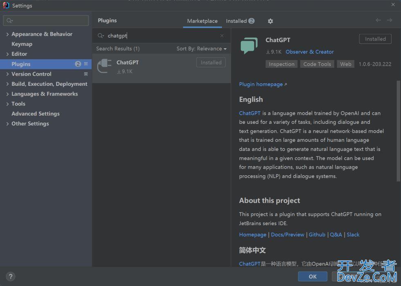The height and width of the screenshot is (286, 401).
Task: Open the Github link
Action: click(x=317, y=235)
